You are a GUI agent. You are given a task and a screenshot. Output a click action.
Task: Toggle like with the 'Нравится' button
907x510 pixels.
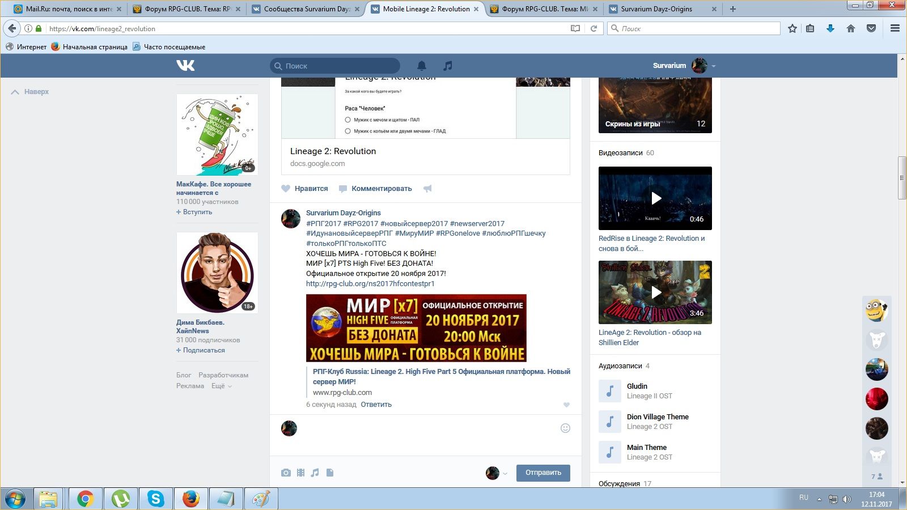tap(305, 189)
